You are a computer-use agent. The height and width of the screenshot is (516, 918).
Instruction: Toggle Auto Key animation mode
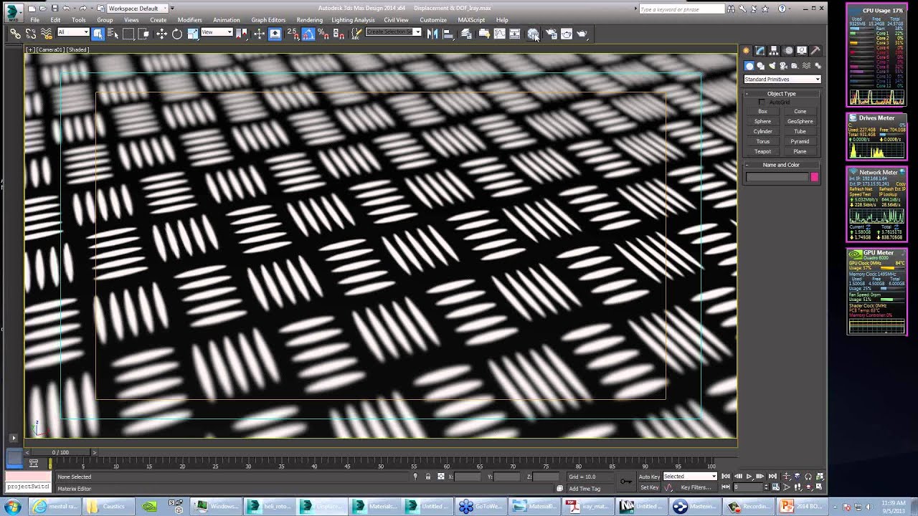tap(649, 477)
